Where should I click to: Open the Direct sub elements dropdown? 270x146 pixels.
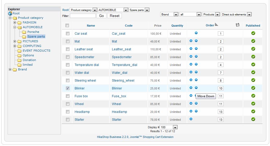click(236, 14)
